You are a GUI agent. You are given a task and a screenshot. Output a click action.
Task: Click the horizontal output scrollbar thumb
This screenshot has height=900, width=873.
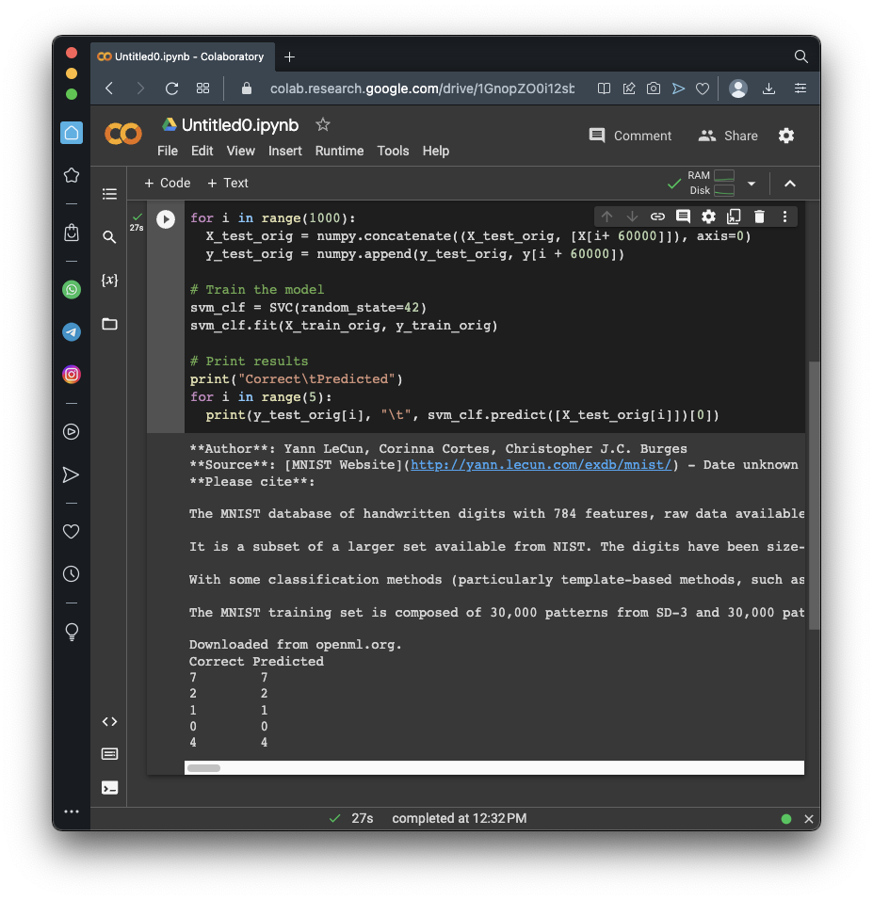tap(203, 768)
